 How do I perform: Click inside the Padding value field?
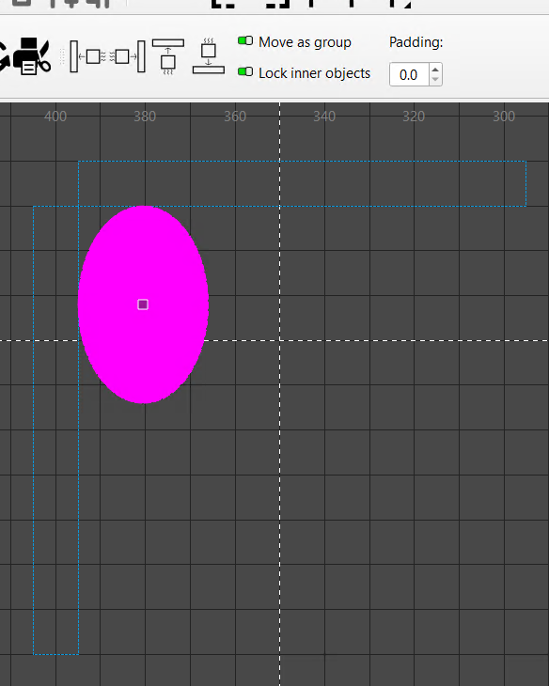coord(409,75)
